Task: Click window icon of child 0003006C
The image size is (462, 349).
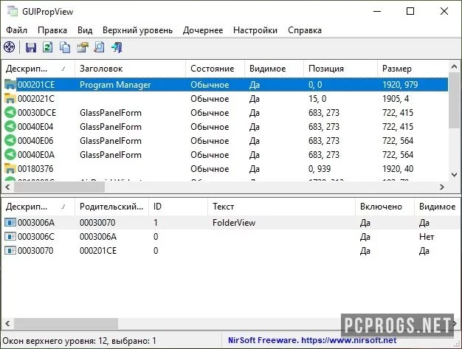Action: [x=10, y=237]
